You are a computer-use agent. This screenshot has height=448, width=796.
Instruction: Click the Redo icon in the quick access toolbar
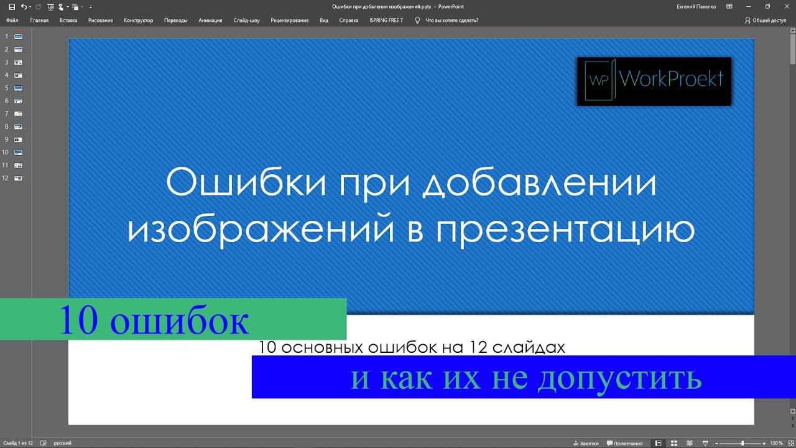[39, 7]
